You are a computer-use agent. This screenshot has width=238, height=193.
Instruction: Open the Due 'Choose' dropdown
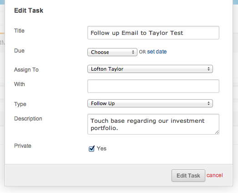pos(112,52)
